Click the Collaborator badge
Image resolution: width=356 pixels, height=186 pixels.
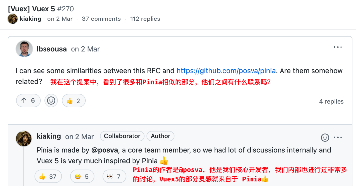pos(122,136)
